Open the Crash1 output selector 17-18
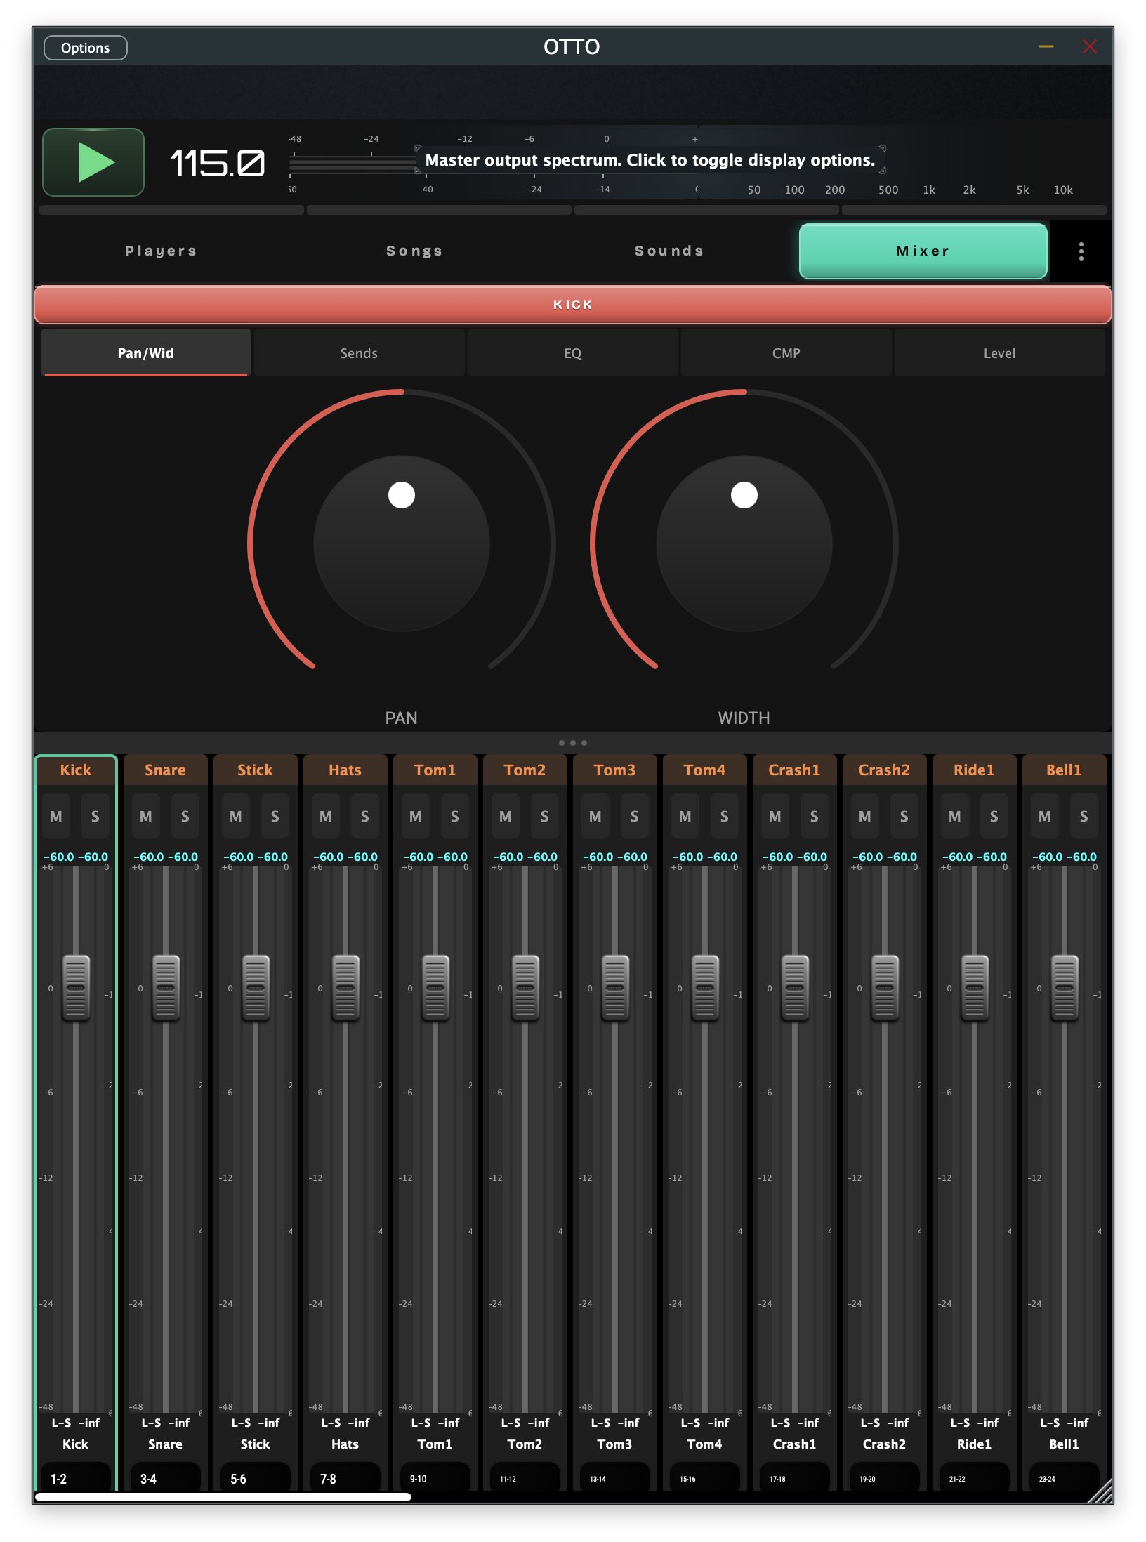Viewport: 1146px width, 1542px height. 795,1478
